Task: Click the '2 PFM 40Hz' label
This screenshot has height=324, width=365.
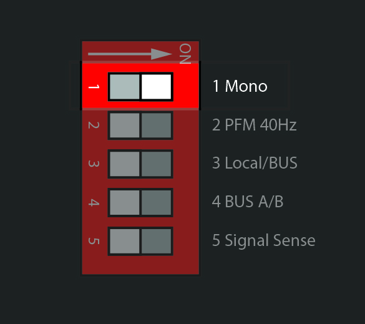Action: 255,125
